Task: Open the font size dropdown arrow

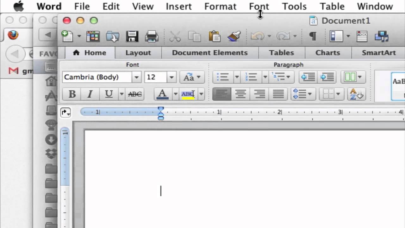Action: click(x=171, y=77)
